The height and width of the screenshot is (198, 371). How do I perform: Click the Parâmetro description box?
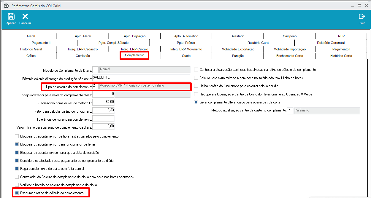pos(327,111)
